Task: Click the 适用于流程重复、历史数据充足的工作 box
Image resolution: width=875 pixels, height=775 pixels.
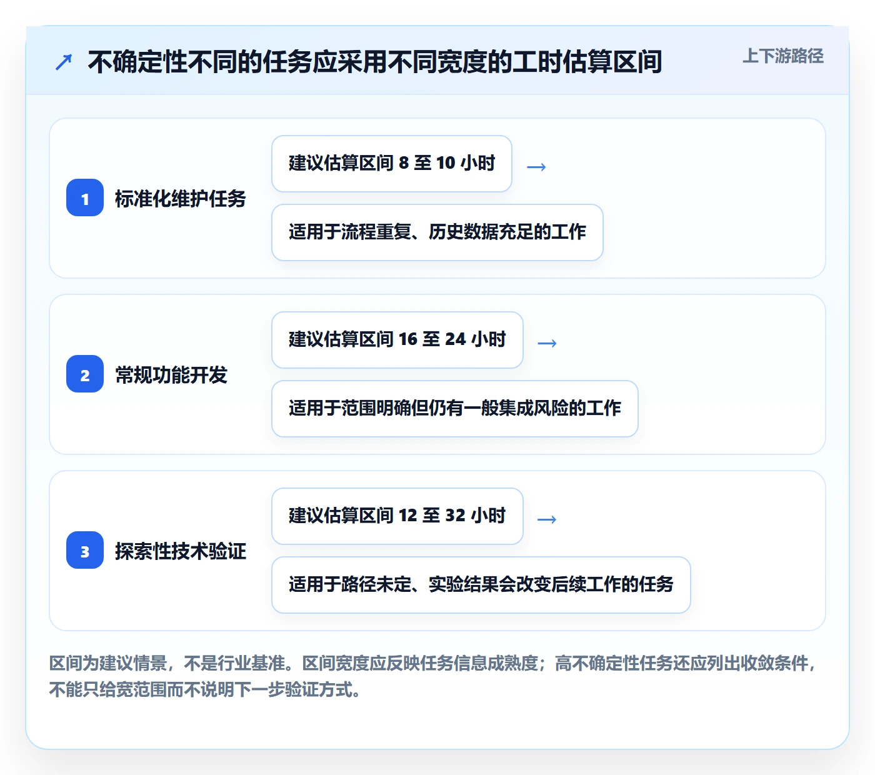Action: click(x=437, y=232)
